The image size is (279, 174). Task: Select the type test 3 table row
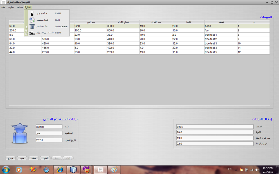(x=139, y=43)
